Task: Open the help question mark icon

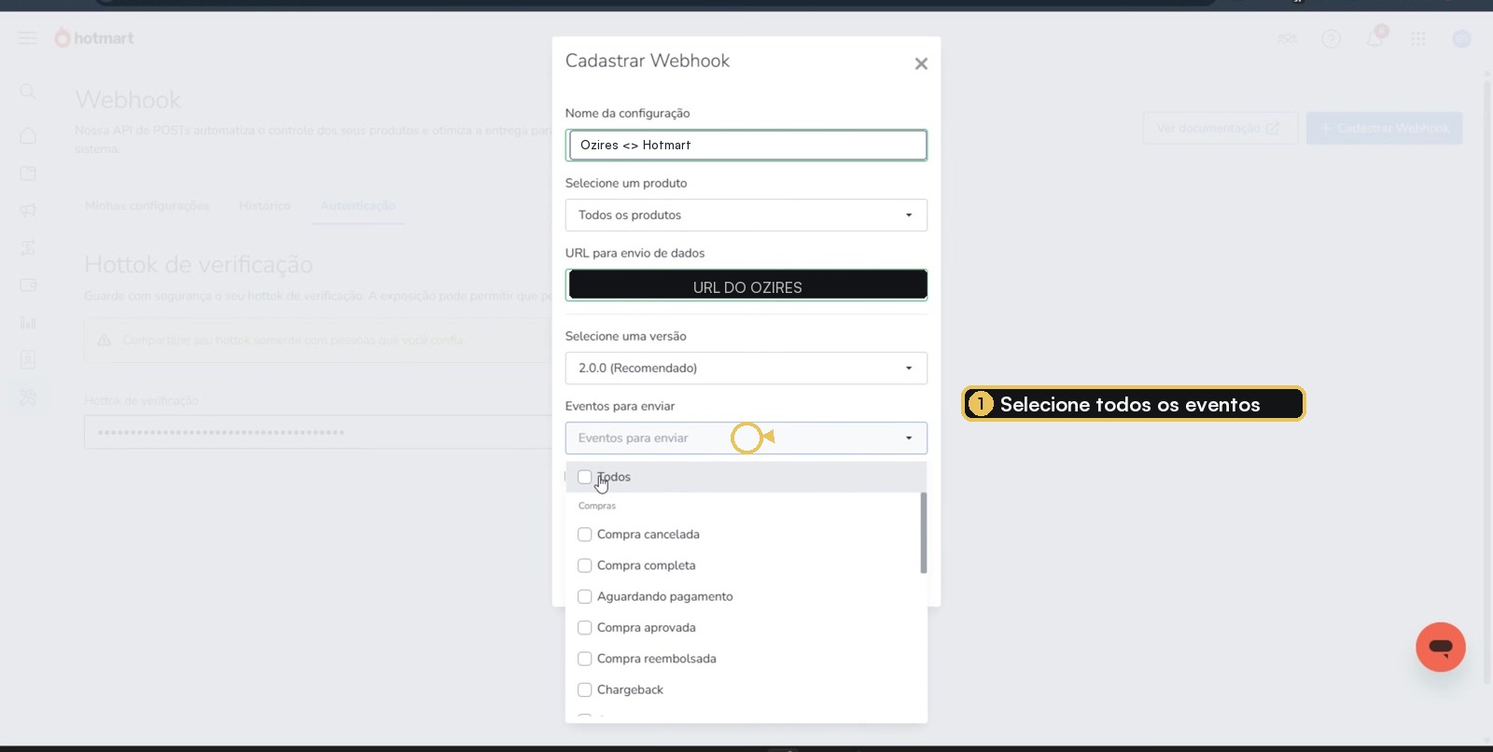Action: click(x=1331, y=38)
